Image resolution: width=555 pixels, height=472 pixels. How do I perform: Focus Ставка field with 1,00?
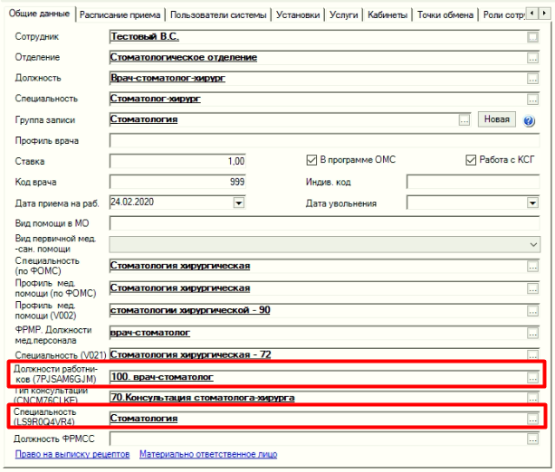[x=177, y=161]
